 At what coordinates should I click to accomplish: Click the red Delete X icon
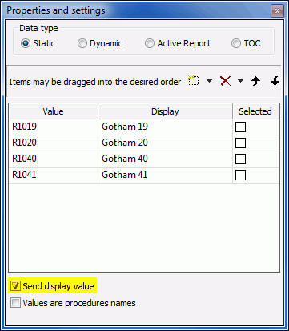pyautogui.click(x=226, y=81)
